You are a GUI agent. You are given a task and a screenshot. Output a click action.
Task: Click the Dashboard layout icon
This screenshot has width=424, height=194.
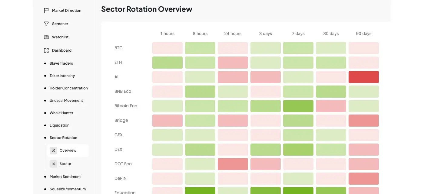[46, 50]
